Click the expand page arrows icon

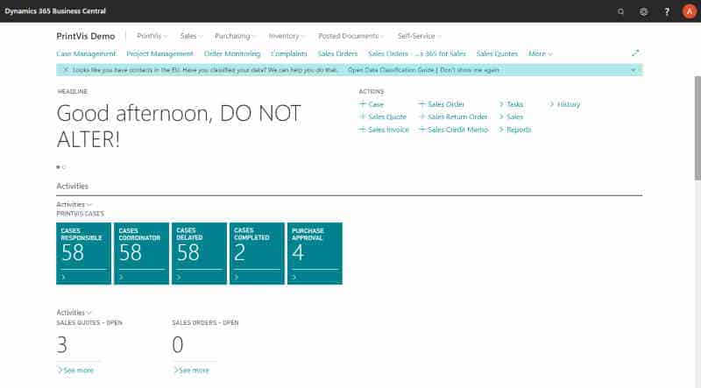click(x=635, y=53)
